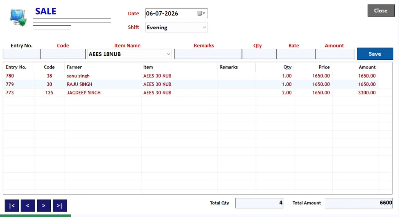Screen dimensions: 399x217
Task: Click code 38 in the grid
Action: coord(49,76)
